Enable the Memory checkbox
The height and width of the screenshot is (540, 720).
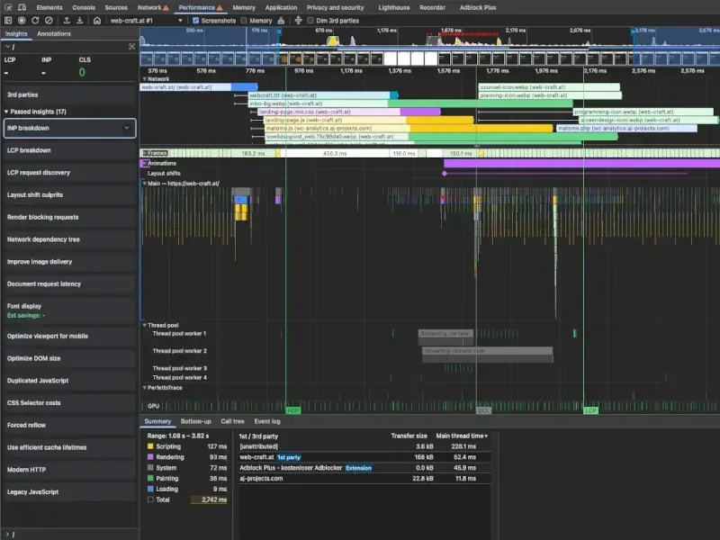tap(245, 20)
